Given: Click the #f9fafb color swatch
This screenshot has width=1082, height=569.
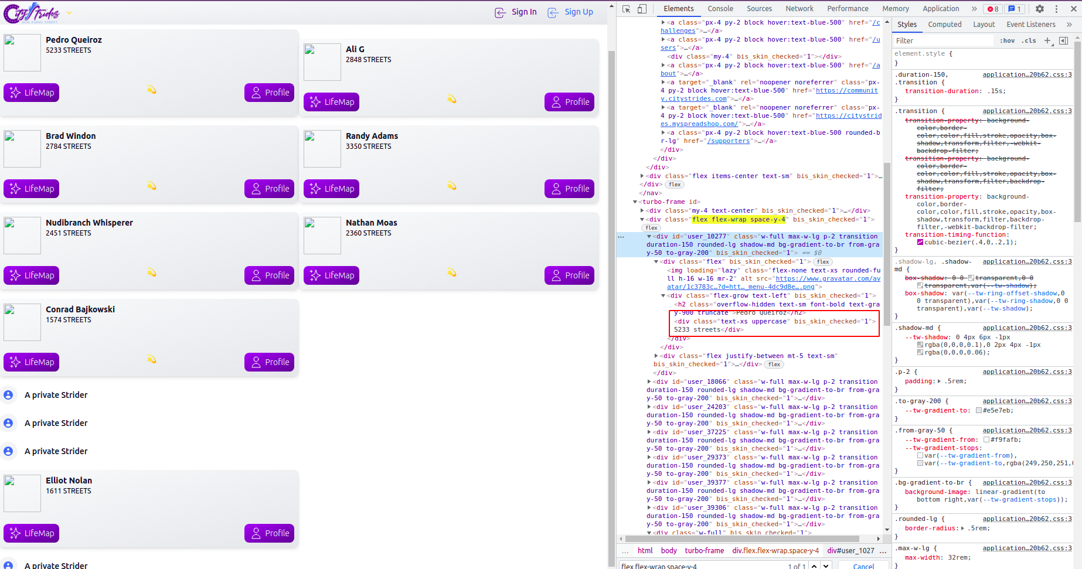Looking at the screenshot, I should point(986,439).
